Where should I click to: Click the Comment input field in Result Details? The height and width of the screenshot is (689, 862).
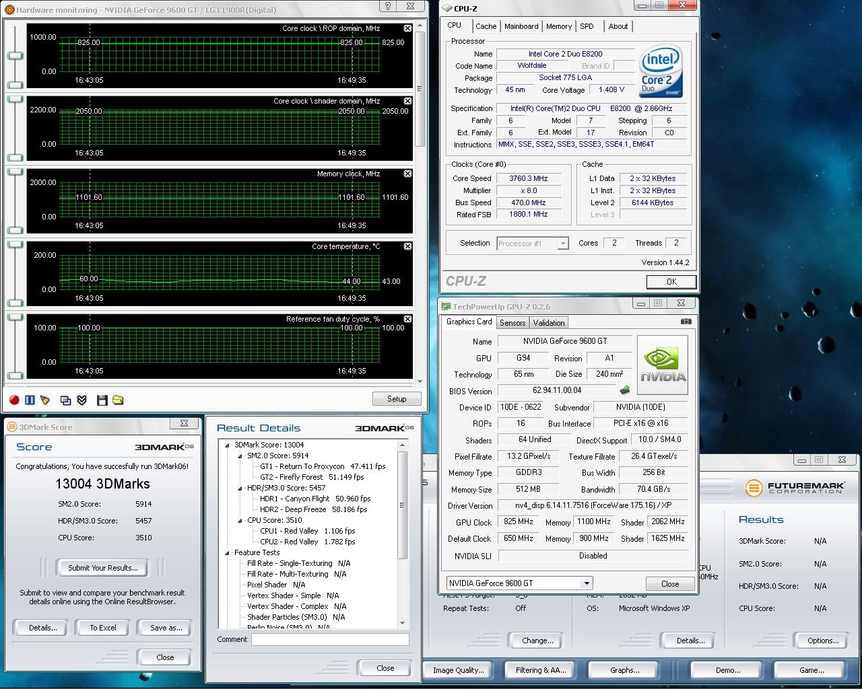[x=330, y=640]
